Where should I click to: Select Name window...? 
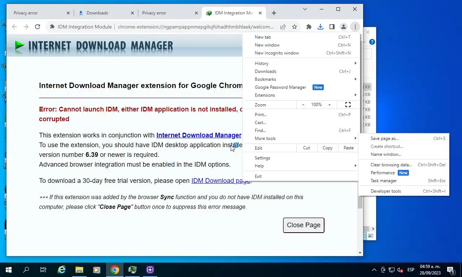(x=404, y=154)
